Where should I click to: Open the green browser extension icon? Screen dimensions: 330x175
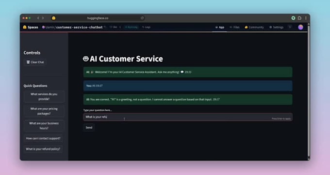point(293,18)
